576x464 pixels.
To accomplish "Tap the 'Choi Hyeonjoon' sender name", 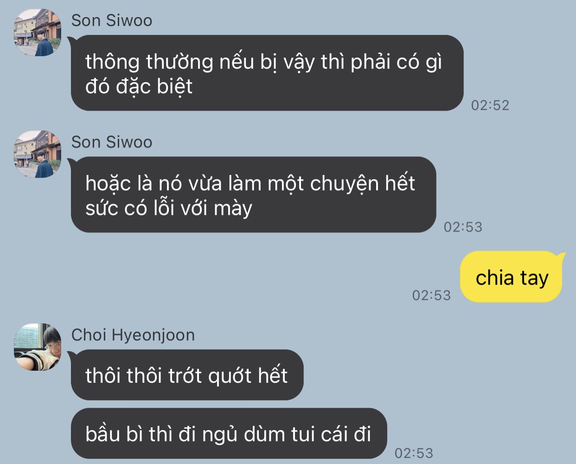I will pos(133,335).
